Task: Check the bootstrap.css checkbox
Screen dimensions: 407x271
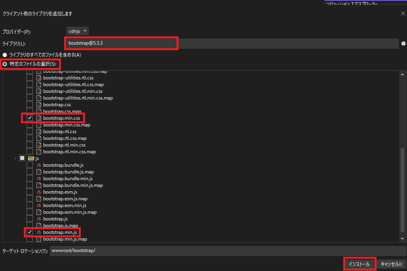Action: 30,105
